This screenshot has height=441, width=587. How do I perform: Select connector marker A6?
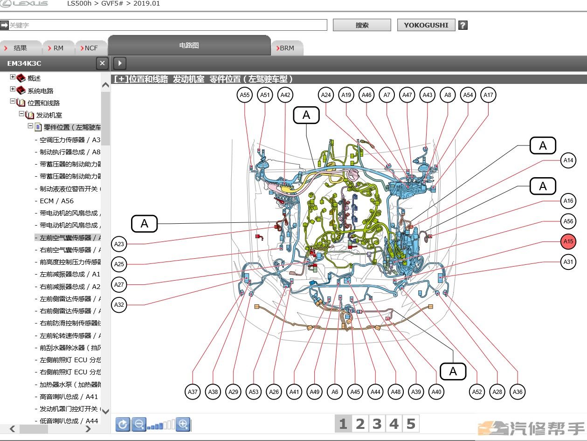pyautogui.click(x=335, y=392)
